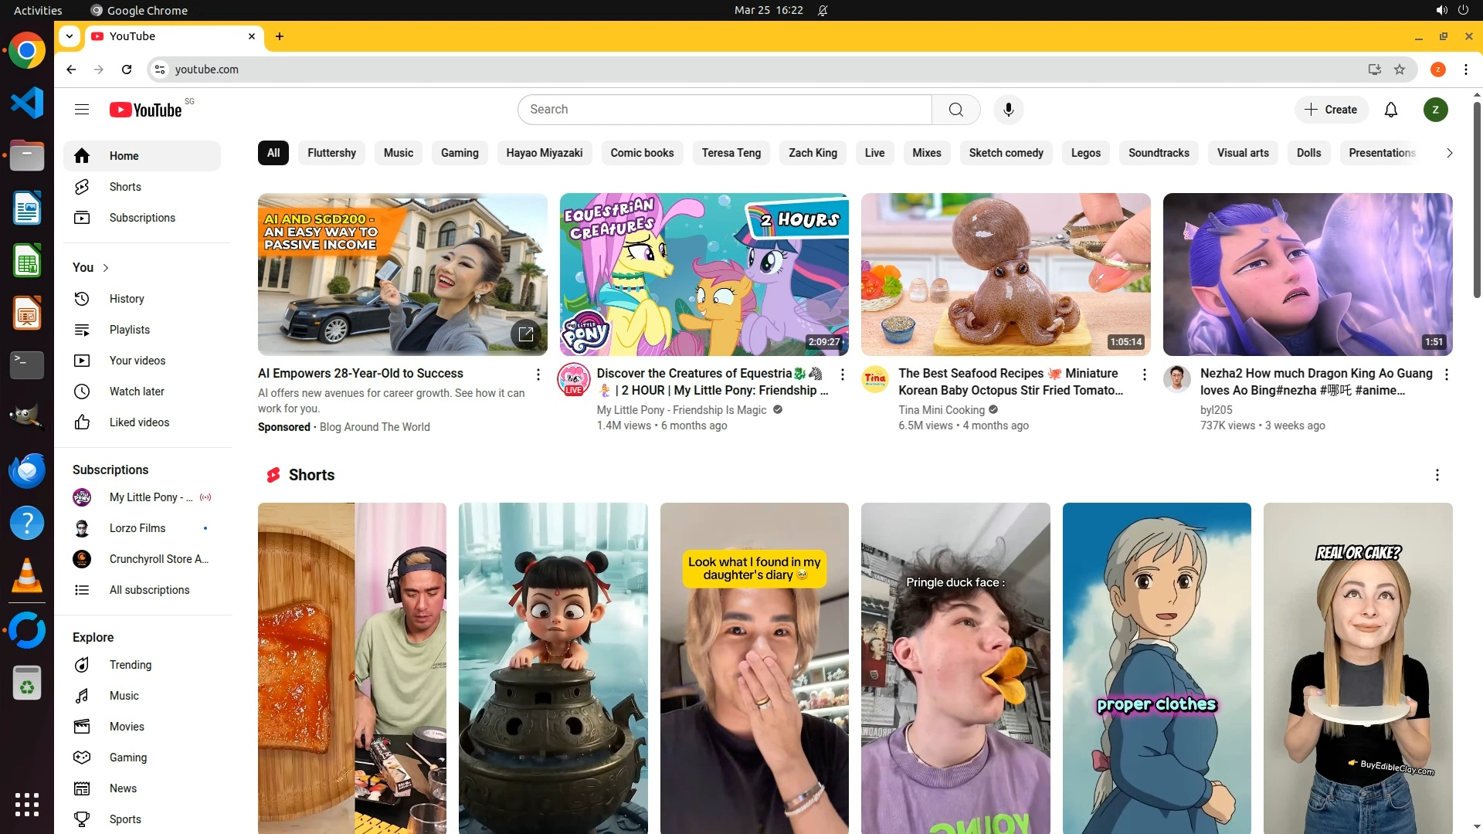This screenshot has height=834, width=1483.
Task: Select the Gaming category chip
Action: tap(460, 153)
